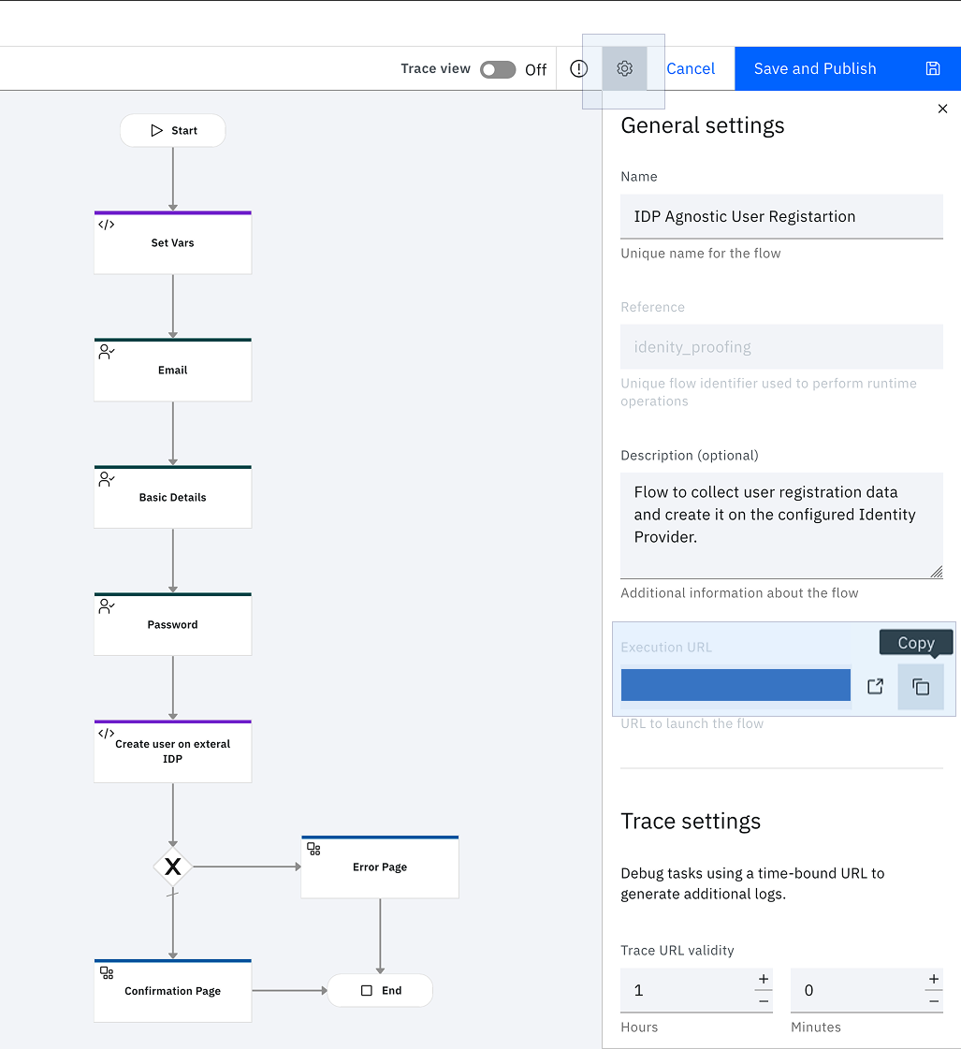Launch Execution URL in new tab icon
This screenshot has height=1049, width=961.
pyautogui.click(x=875, y=687)
